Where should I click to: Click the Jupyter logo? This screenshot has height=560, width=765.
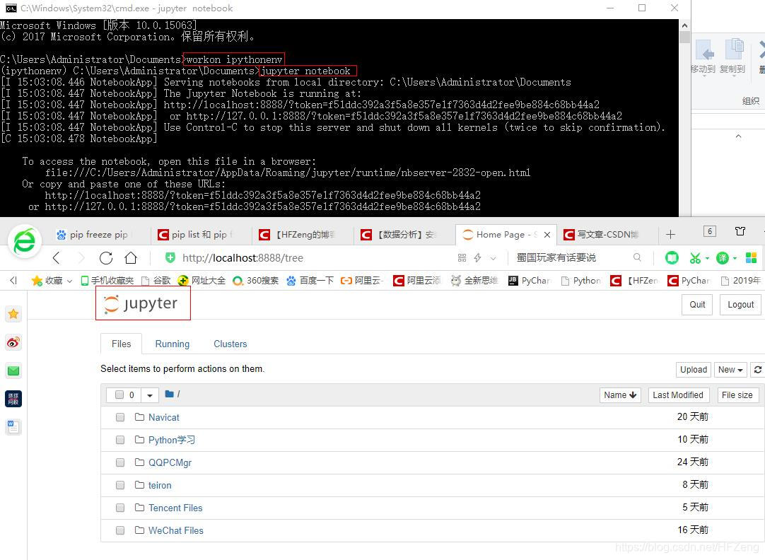142,303
